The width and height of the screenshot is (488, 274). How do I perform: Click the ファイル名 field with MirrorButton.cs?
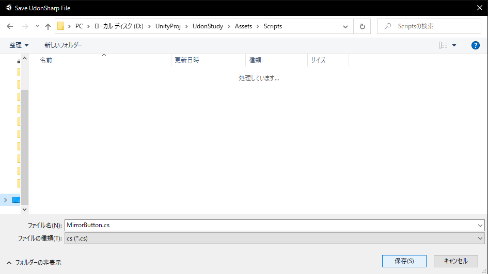point(270,225)
